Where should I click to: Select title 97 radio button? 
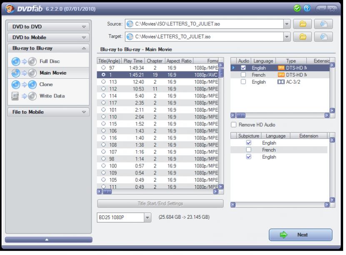(103, 67)
